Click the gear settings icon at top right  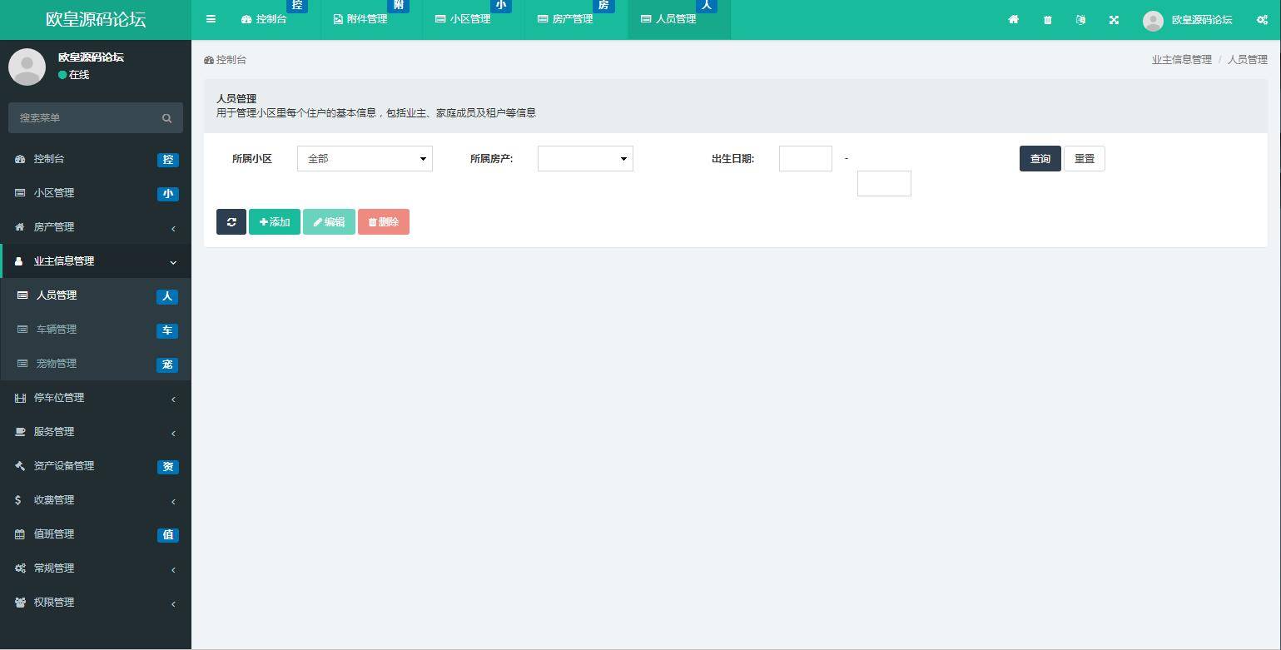(x=1262, y=19)
